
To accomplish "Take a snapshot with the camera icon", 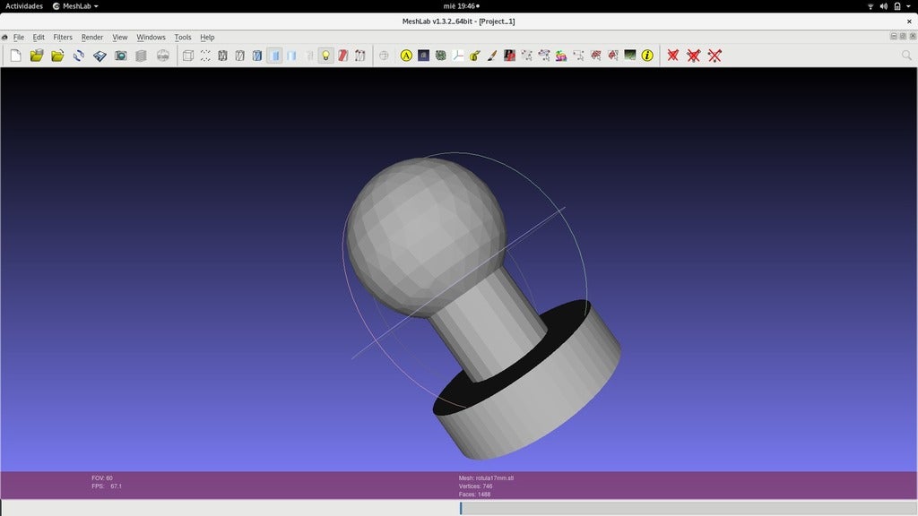I will coord(120,56).
